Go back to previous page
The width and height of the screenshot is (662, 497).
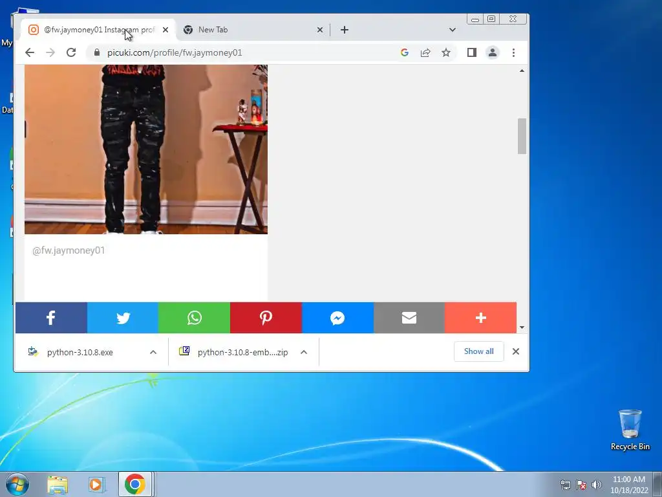30,52
